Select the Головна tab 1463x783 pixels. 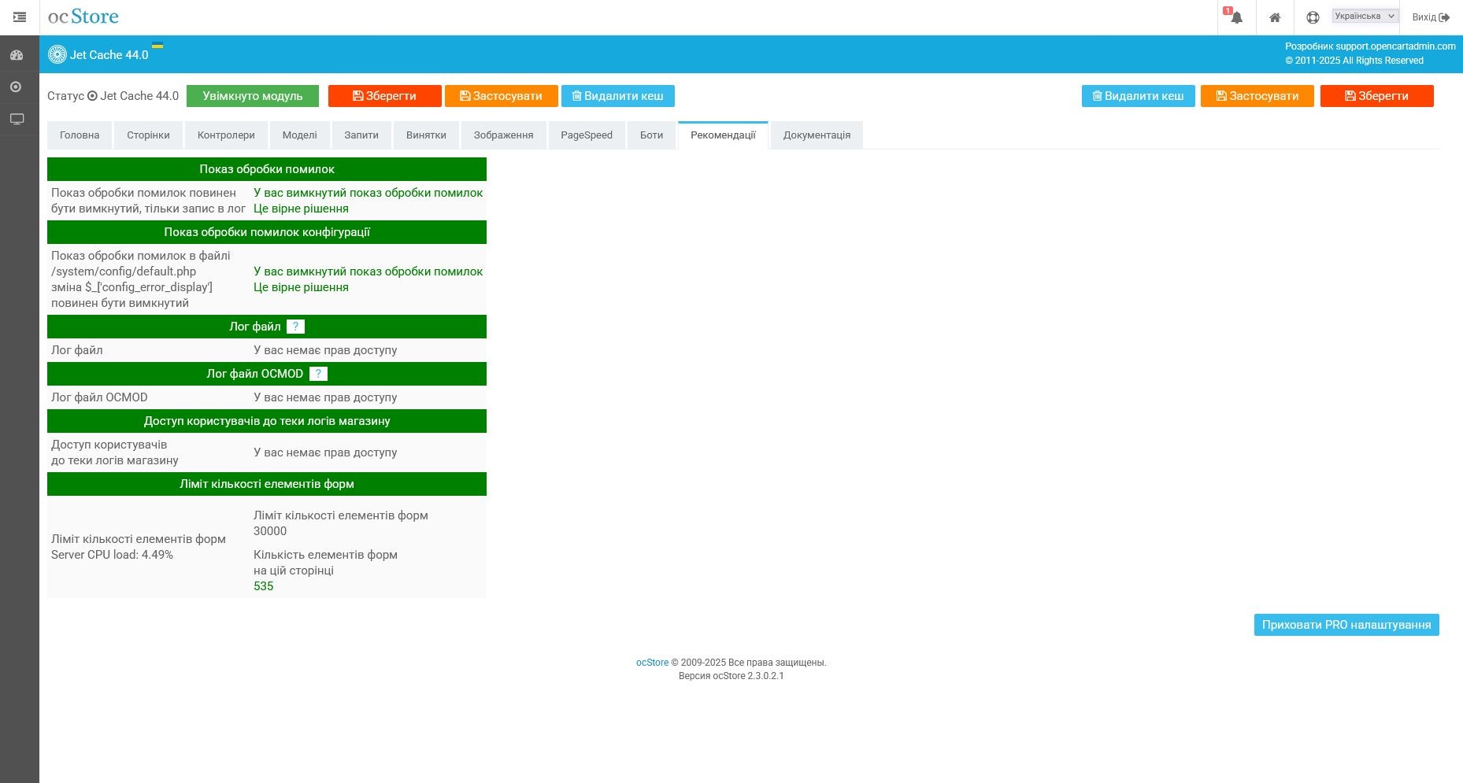[x=80, y=135]
